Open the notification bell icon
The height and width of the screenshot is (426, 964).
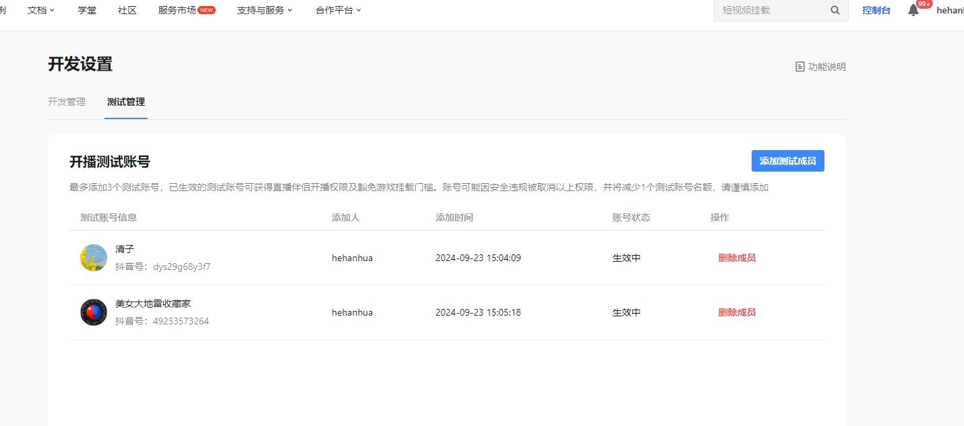pos(913,10)
